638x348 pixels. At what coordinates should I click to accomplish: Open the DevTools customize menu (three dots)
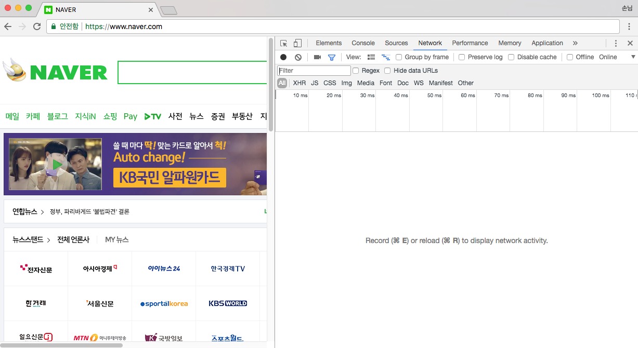616,43
